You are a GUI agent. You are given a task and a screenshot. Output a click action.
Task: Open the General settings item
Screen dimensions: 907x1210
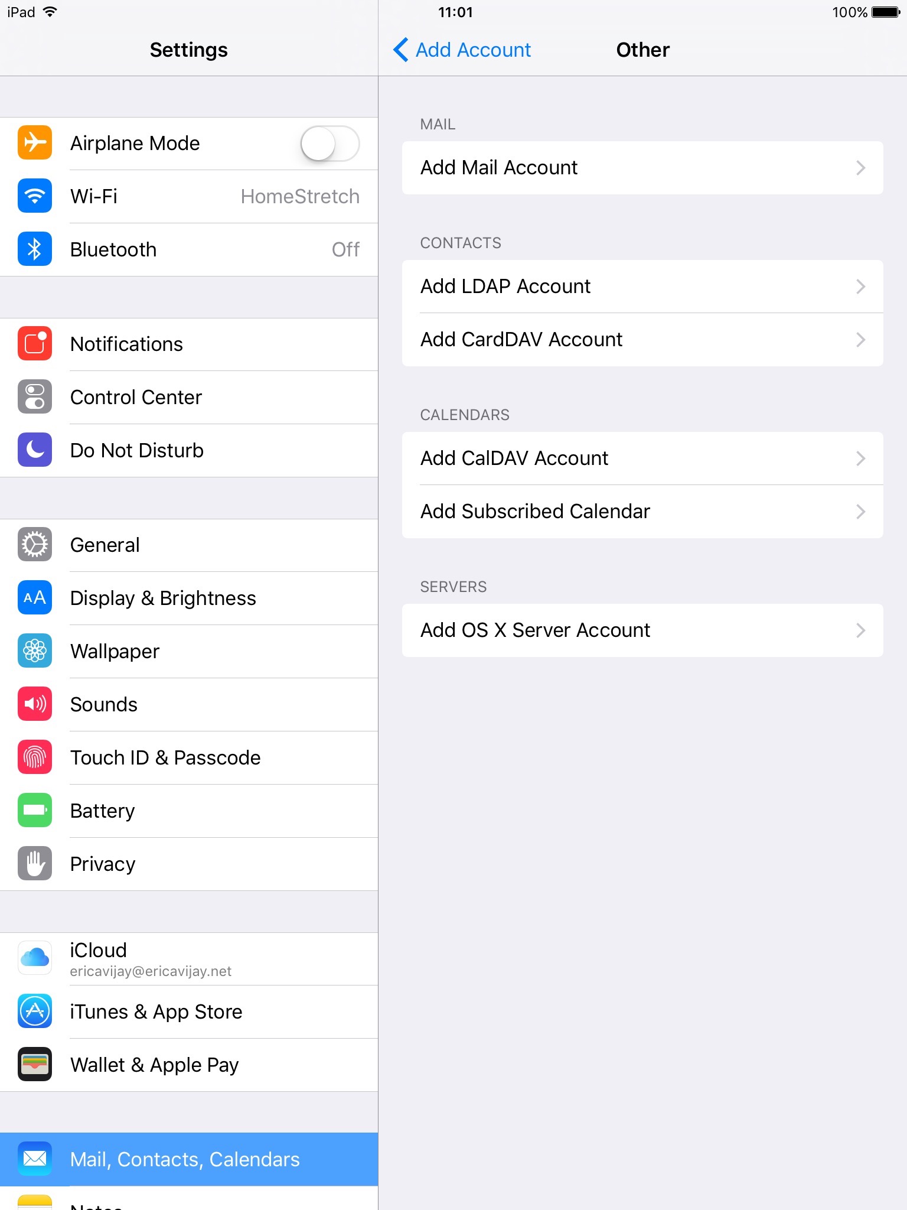189,545
